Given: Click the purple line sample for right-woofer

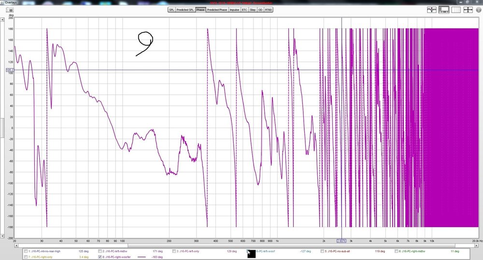Looking at the screenshot, I should (x=142, y=257).
